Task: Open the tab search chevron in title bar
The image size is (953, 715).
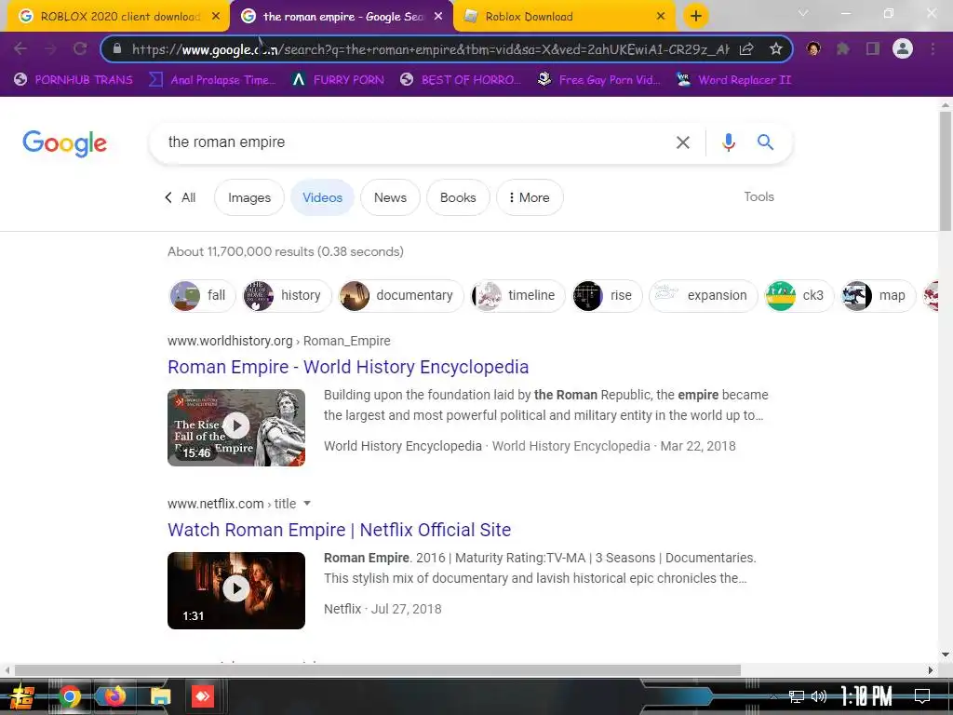Action: point(803,13)
